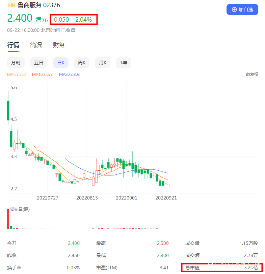
Task: Switch to the 行情 tab
Action: point(13,45)
